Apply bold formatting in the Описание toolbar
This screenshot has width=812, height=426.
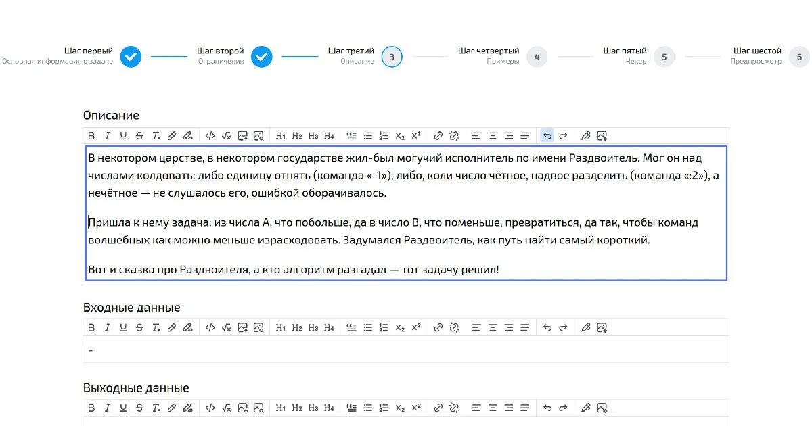[x=91, y=135]
